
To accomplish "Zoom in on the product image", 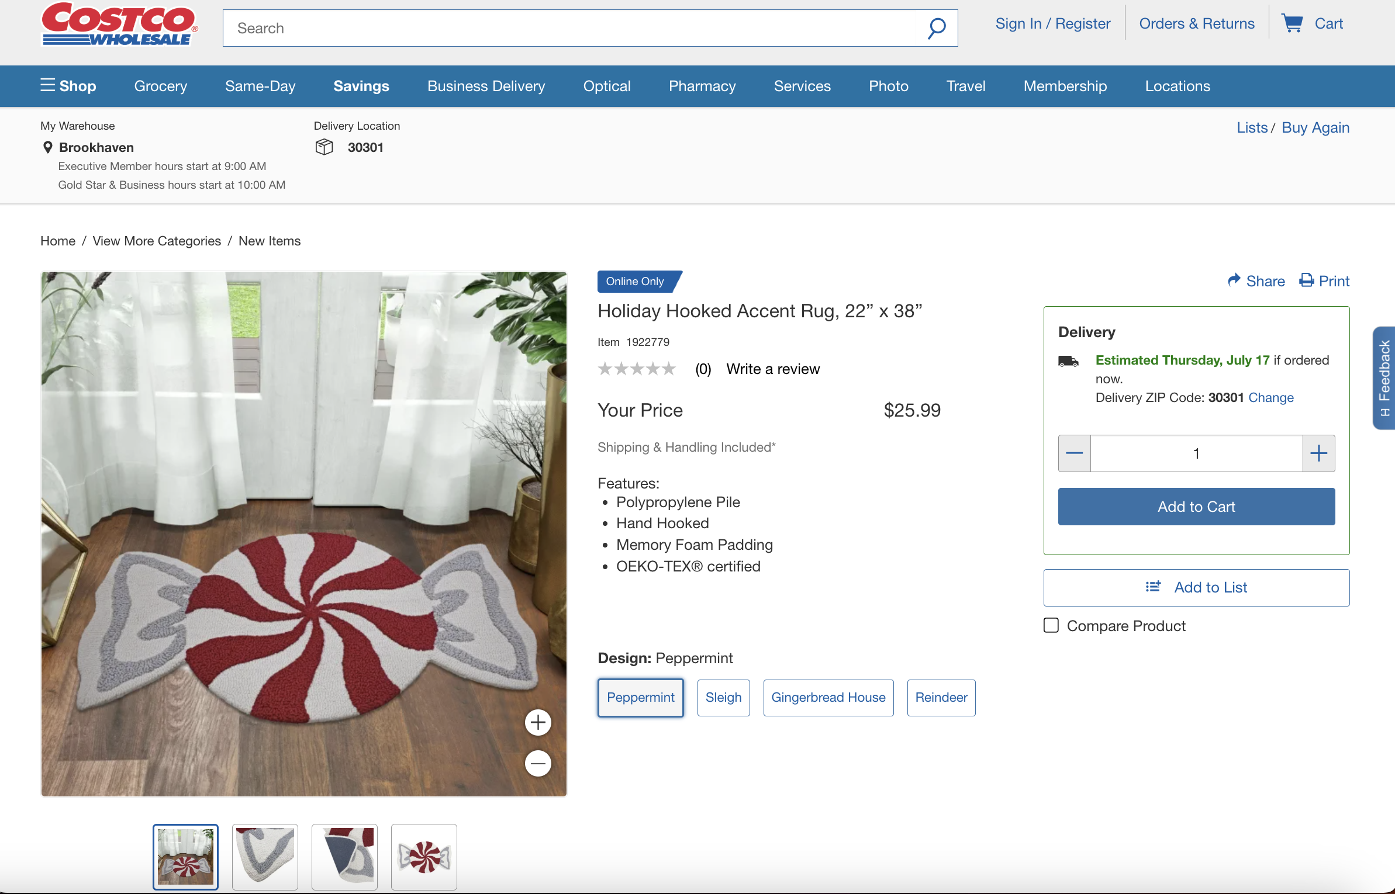I will tap(538, 723).
